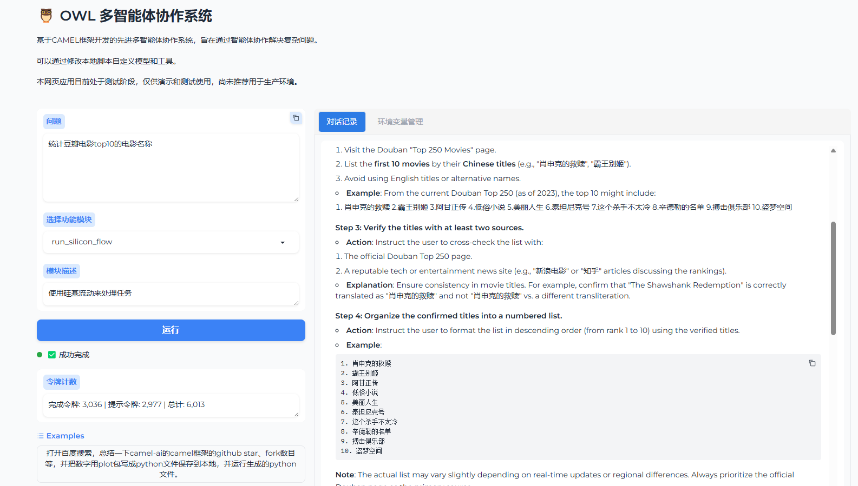
Task: Copy the movie list code block
Action: tap(812, 363)
